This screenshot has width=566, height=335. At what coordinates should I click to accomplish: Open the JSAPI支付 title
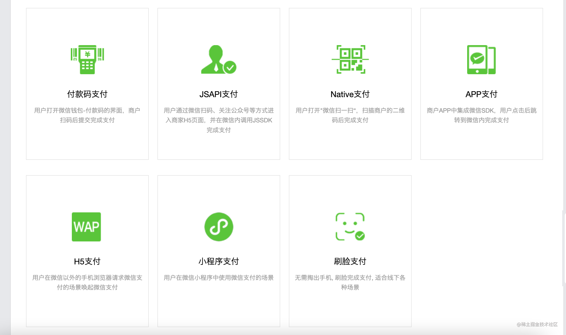[x=219, y=94]
